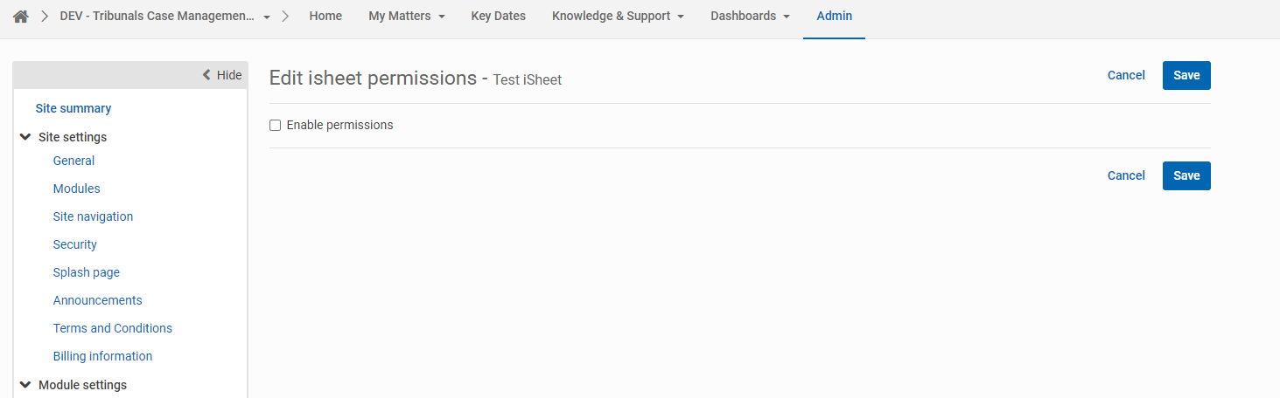Click the top Save button
The height and width of the screenshot is (398, 1280).
tap(1186, 75)
